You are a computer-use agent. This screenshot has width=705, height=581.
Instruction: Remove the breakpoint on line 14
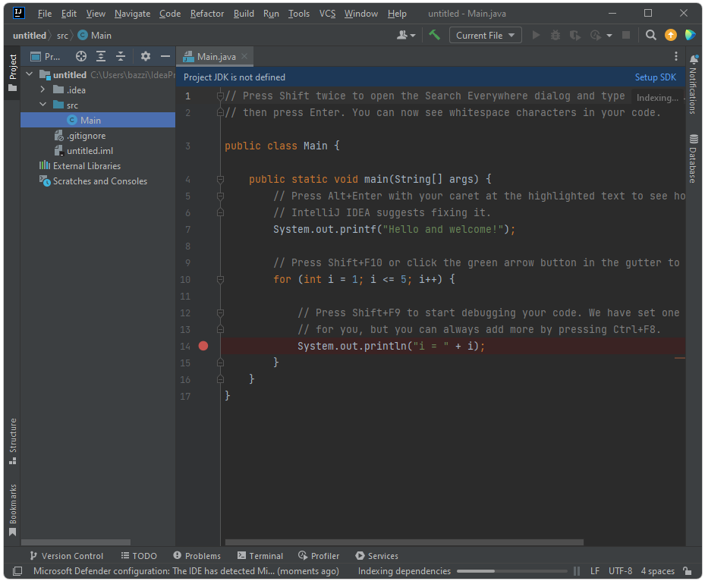point(203,346)
